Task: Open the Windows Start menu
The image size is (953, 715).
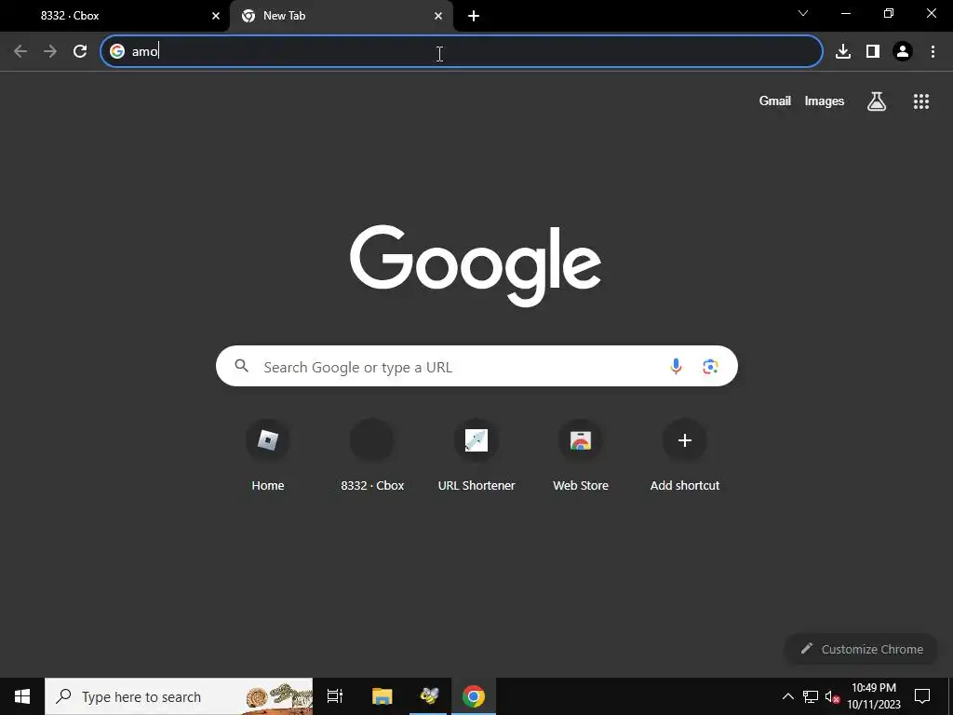Action: [22, 696]
